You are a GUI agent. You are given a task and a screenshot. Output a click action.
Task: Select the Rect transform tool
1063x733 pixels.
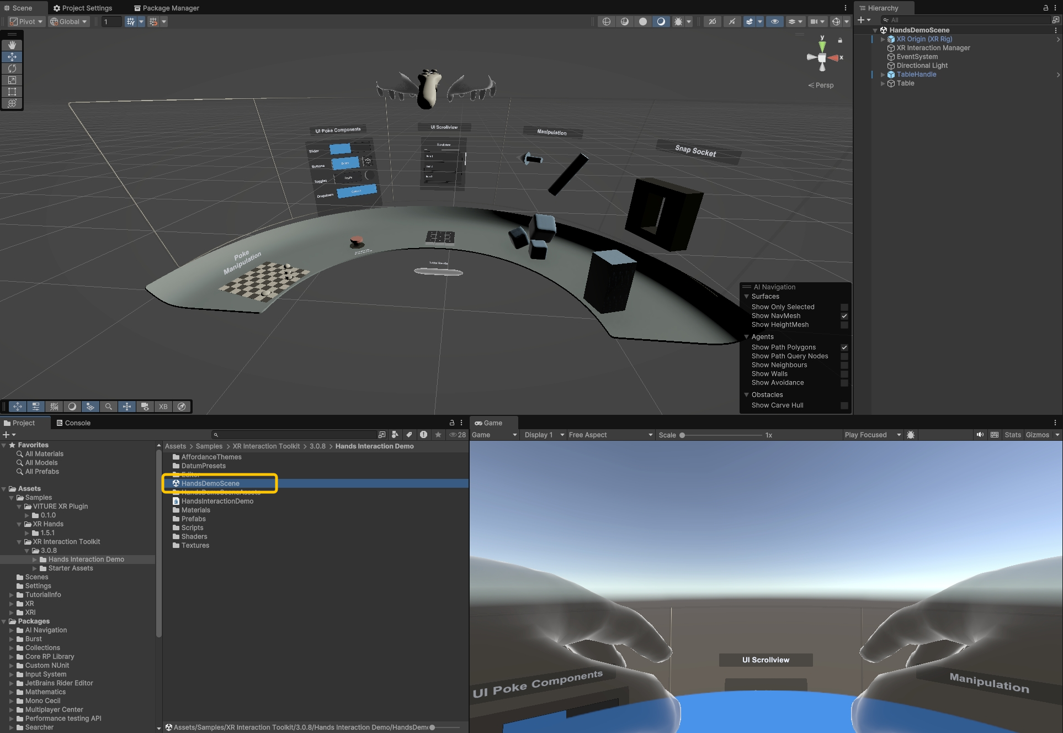(12, 92)
